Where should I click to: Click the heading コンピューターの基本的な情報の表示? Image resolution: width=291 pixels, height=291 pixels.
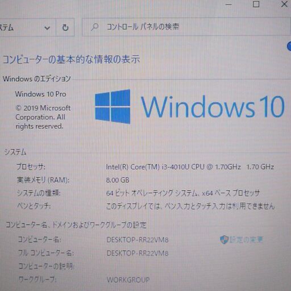(x=72, y=59)
